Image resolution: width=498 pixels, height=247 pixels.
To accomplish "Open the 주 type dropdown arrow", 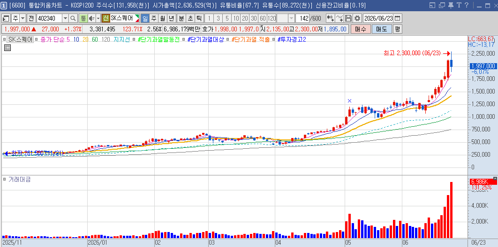I will click(23, 18).
